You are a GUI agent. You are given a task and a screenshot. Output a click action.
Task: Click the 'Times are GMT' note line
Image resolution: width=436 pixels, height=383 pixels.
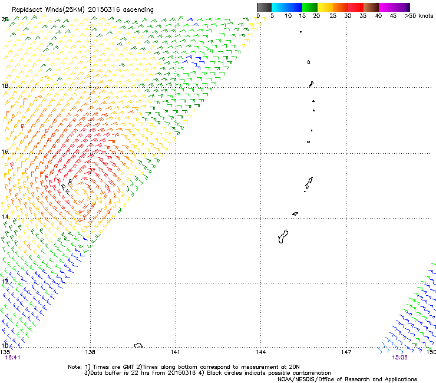(x=184, y=367)
